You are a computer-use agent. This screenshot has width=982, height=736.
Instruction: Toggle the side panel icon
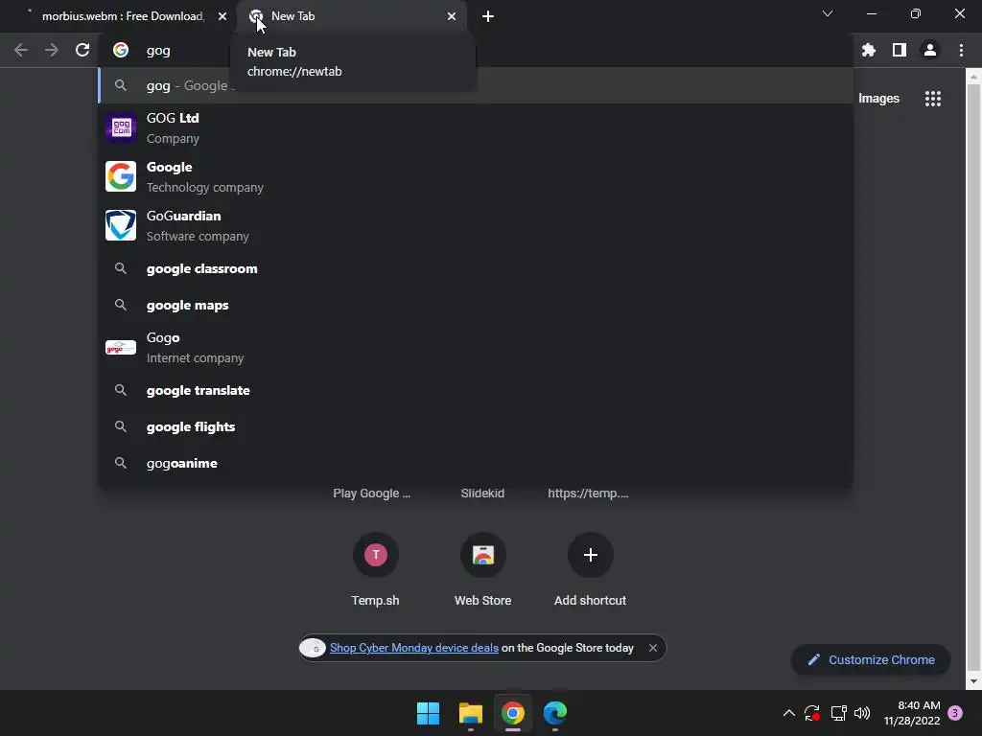coord(900,50)
